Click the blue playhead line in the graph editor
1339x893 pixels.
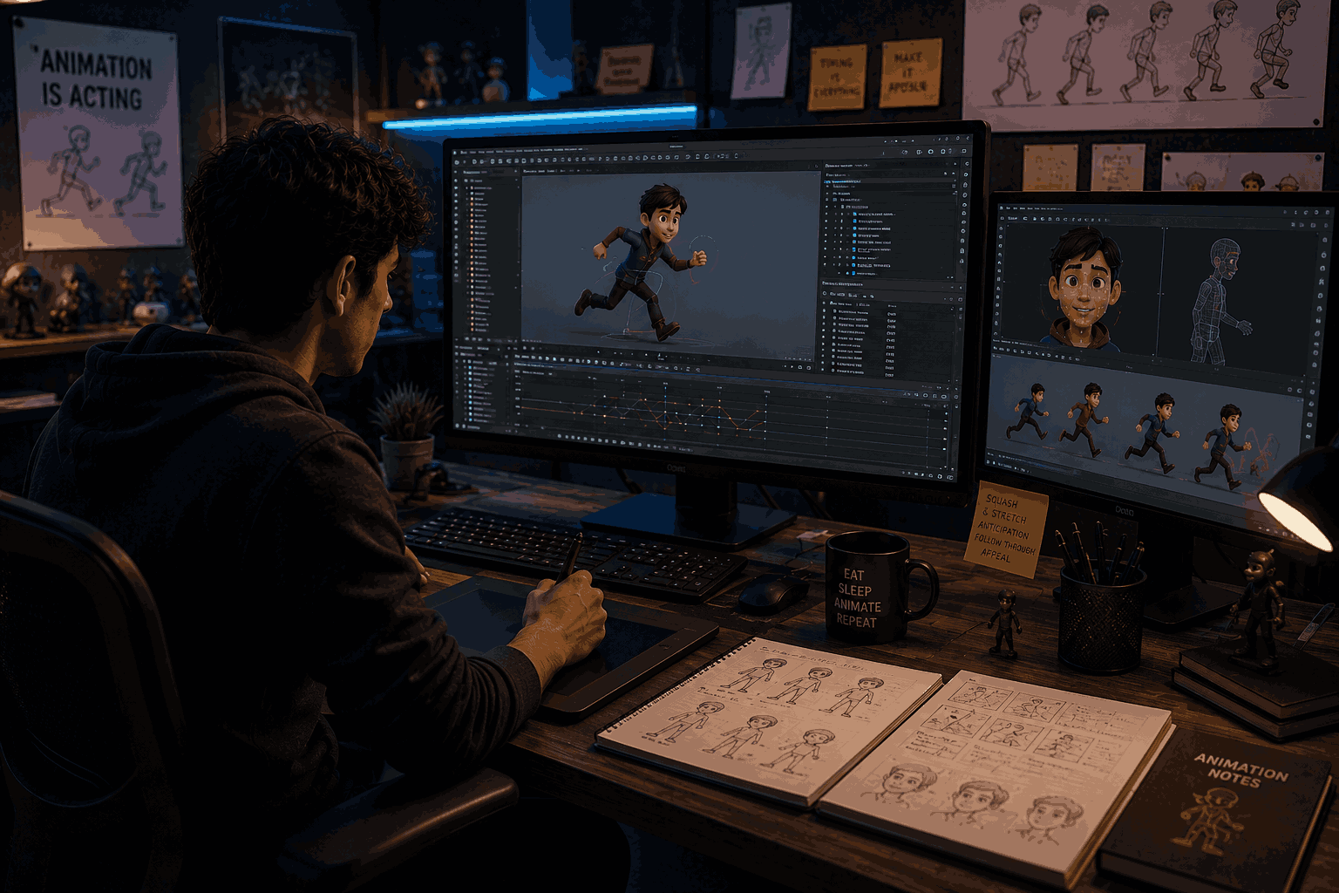coord(665,411)
